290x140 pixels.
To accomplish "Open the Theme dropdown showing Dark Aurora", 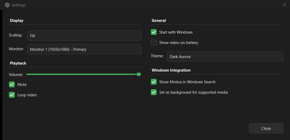I will [225, 56].
